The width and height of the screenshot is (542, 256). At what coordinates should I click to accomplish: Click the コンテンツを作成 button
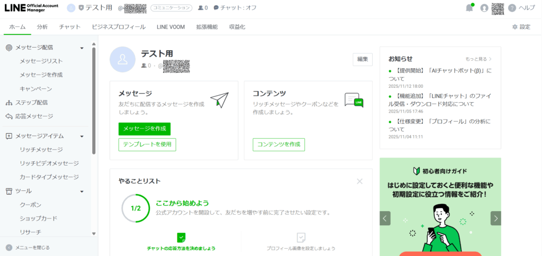coord(278,145)
